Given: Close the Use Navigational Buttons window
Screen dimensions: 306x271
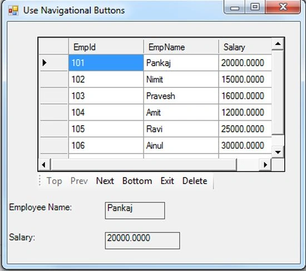Looking at the screenshot, I should [x=283, y=7].
